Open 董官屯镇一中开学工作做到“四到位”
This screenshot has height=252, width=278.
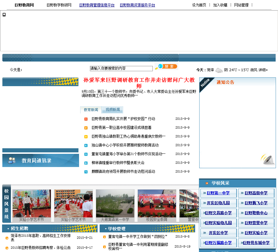click(138, 236)
